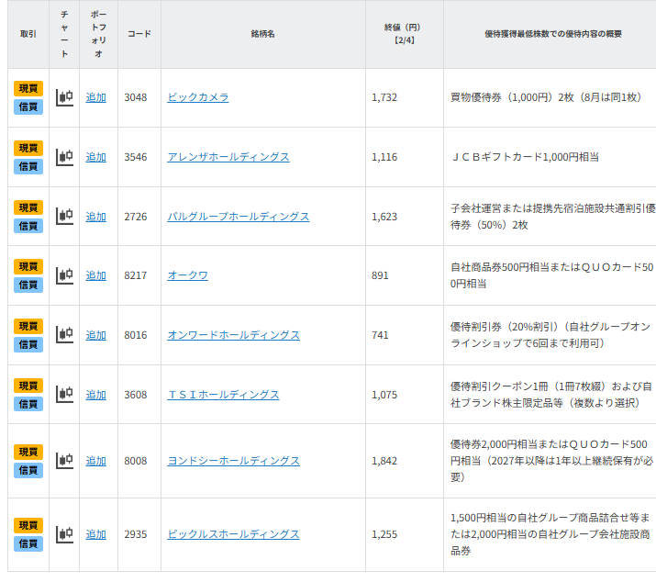Select the closing price 1,842
The width and height of the screenshot is (656, 582).
point(384,461)
